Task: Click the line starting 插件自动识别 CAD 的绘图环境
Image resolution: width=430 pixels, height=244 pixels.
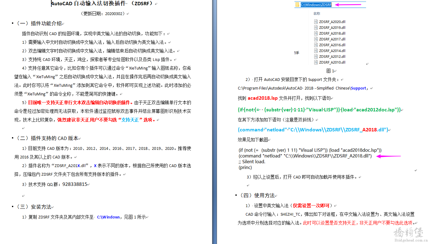Action: [x=94, y=34]
